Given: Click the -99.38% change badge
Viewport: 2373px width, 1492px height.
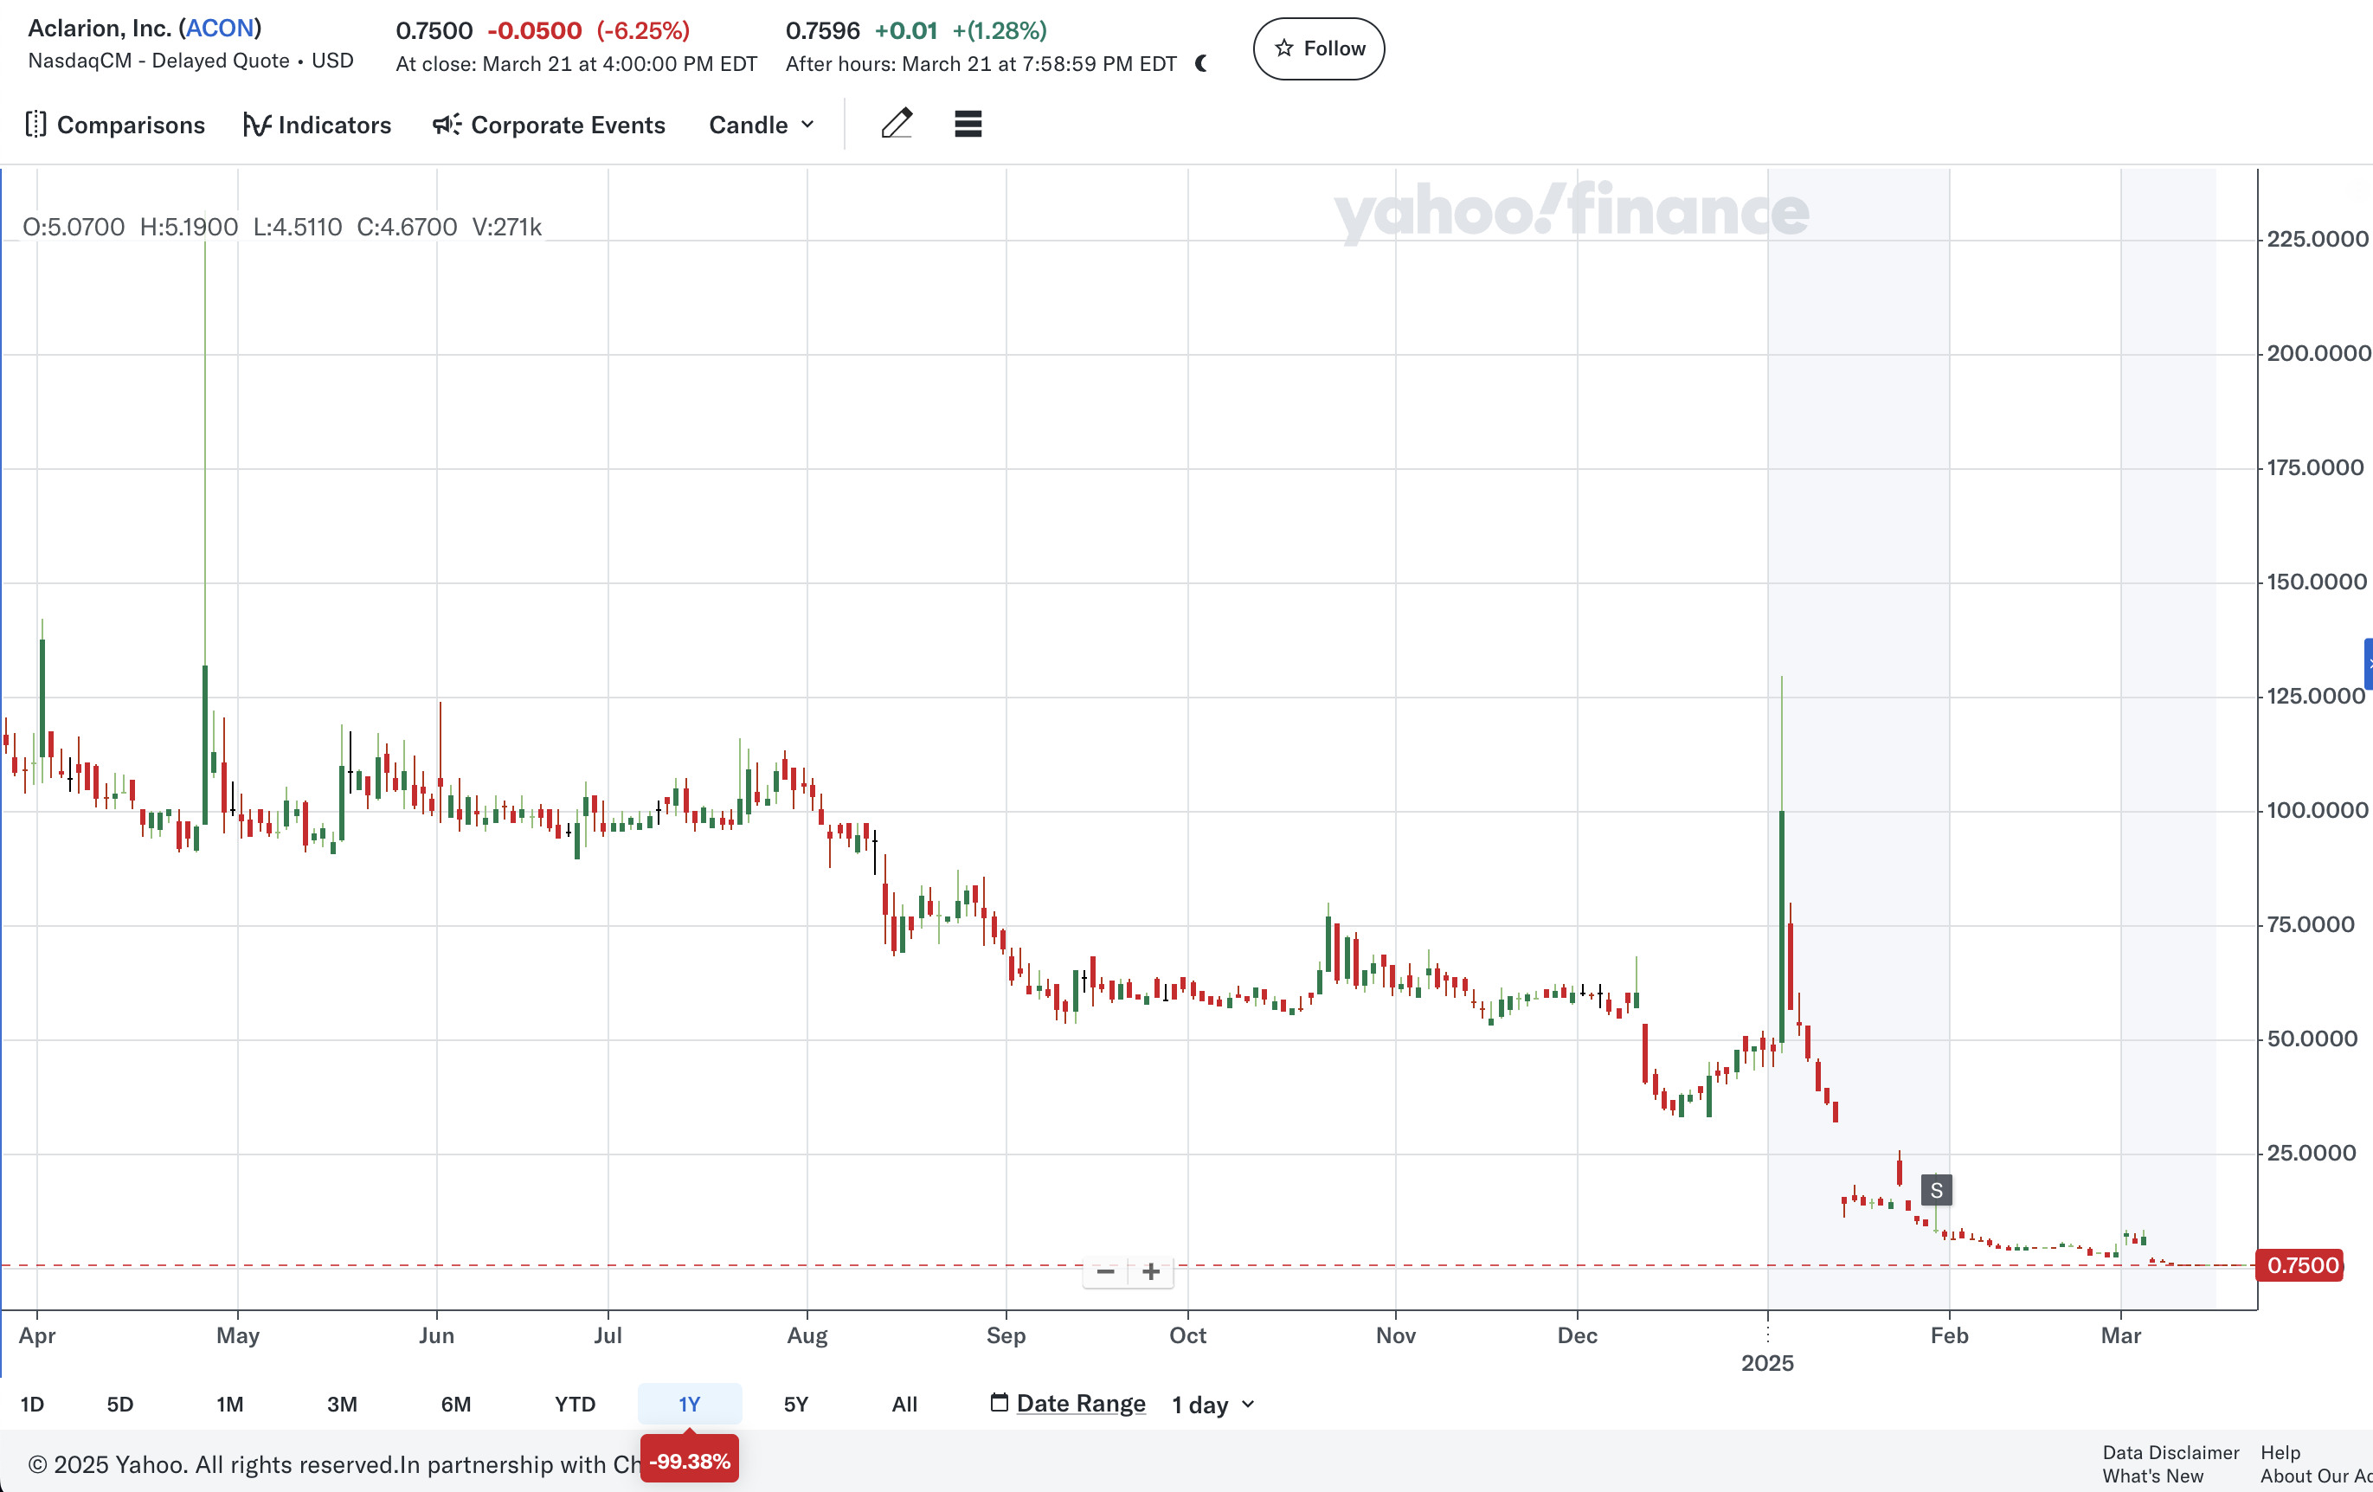Looking at the screenshot, I should (x=690, y=1461).
